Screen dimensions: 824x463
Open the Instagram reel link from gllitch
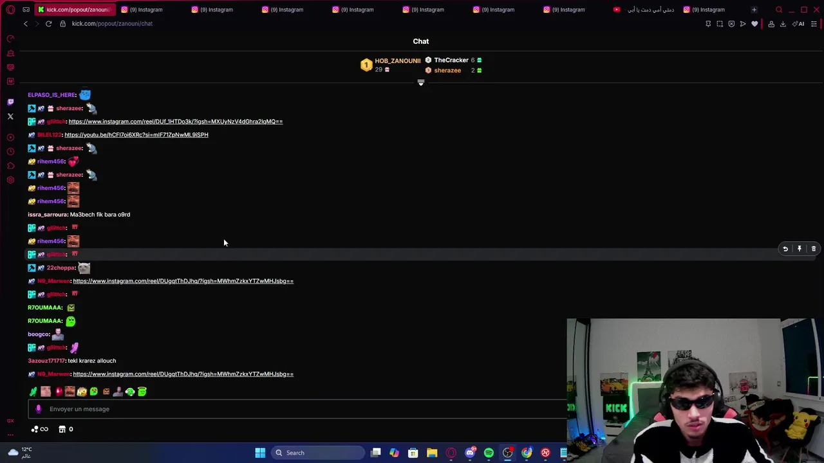[175, 122]
